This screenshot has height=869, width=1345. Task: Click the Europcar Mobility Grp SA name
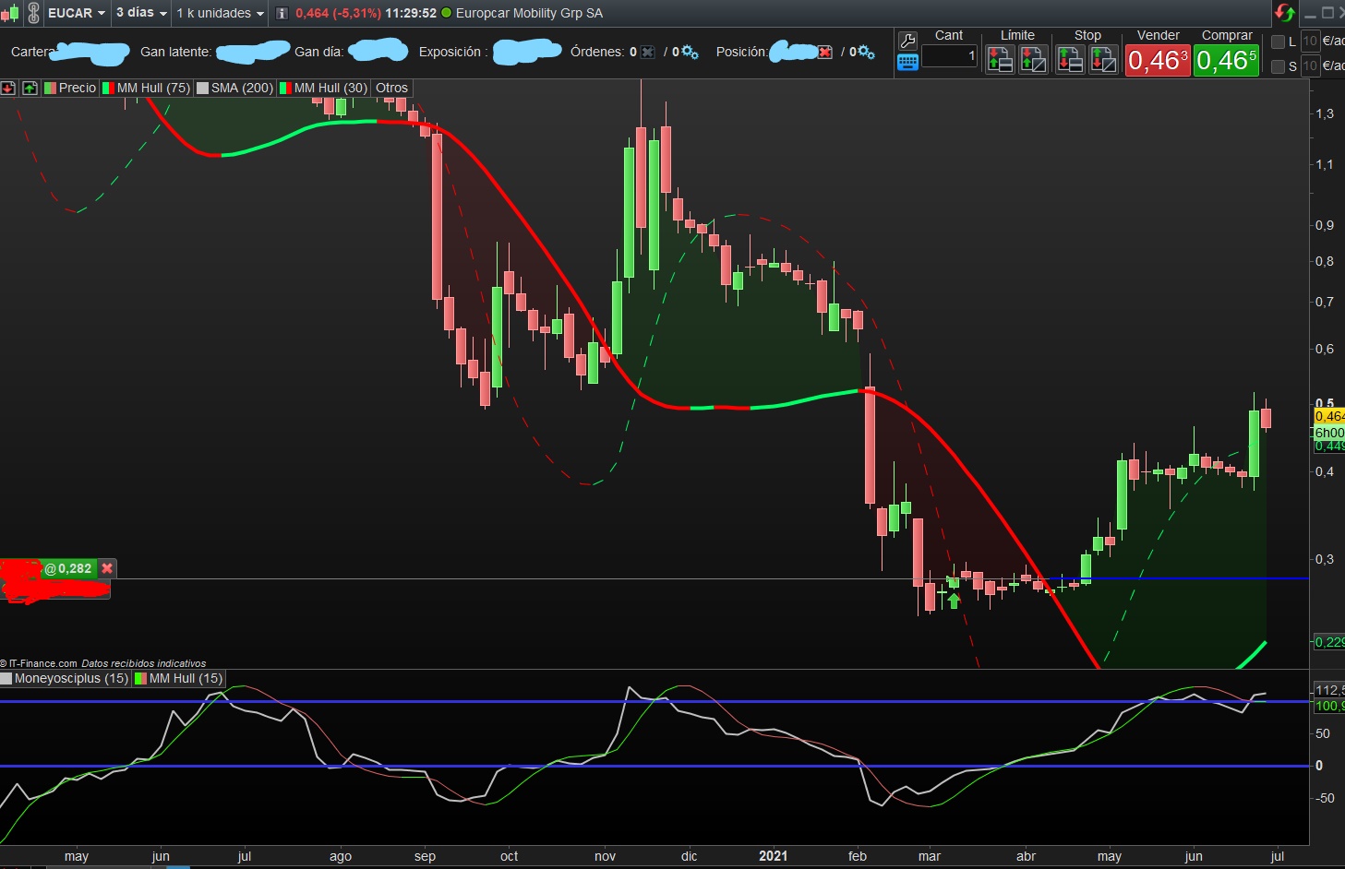click(529, 13)
